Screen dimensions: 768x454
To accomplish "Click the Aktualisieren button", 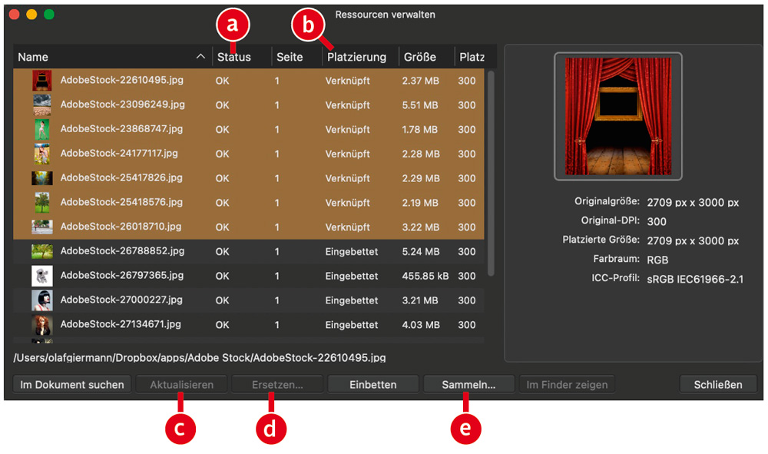I will click(x=182, y=384).
